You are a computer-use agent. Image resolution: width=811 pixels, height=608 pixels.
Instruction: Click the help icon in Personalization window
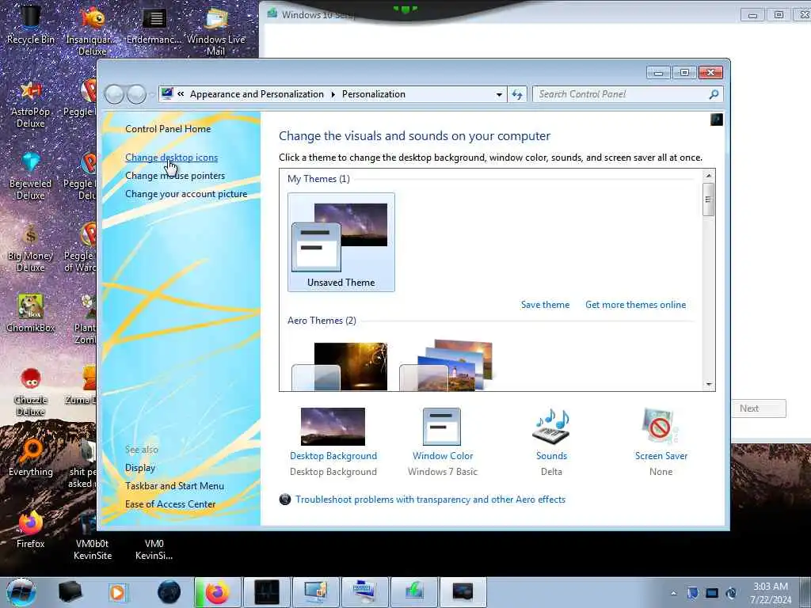(716, 120)
